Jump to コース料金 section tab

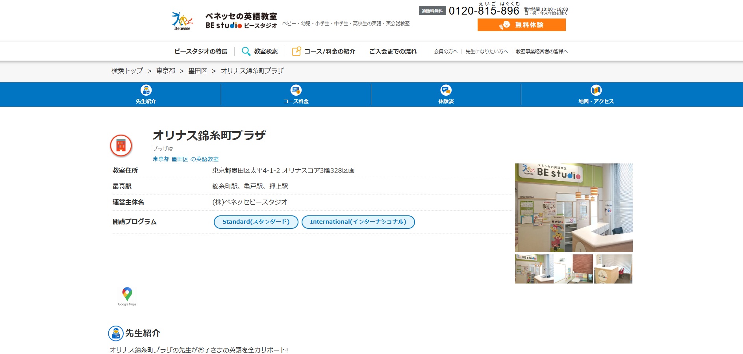[296, 95]
